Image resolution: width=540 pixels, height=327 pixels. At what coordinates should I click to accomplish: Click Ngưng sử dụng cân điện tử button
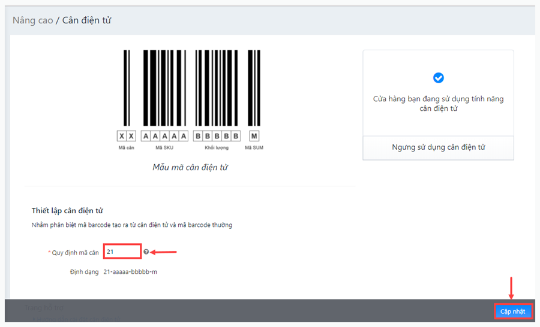pos(438,147)
